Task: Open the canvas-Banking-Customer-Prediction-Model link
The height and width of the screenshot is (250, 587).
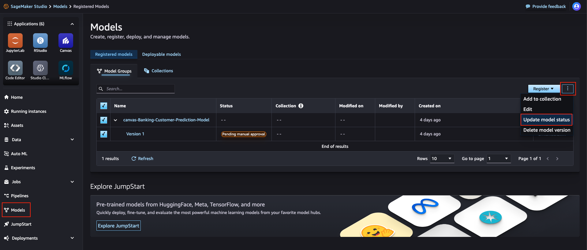Action: (x=166, y=120)
